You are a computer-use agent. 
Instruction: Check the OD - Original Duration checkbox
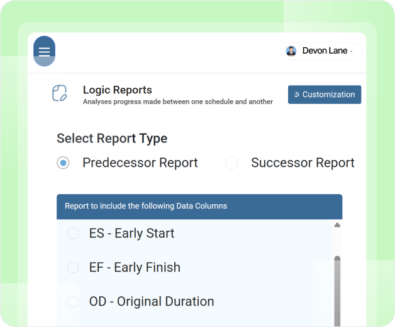pos(73,302)
